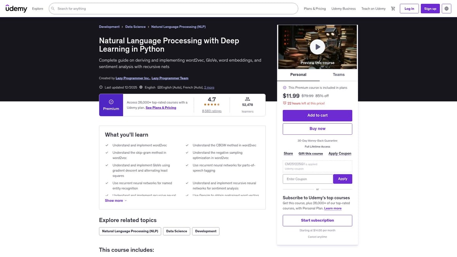Click the closed captions icon
Screen dimensions: 457x257
(x=159, y=87)
